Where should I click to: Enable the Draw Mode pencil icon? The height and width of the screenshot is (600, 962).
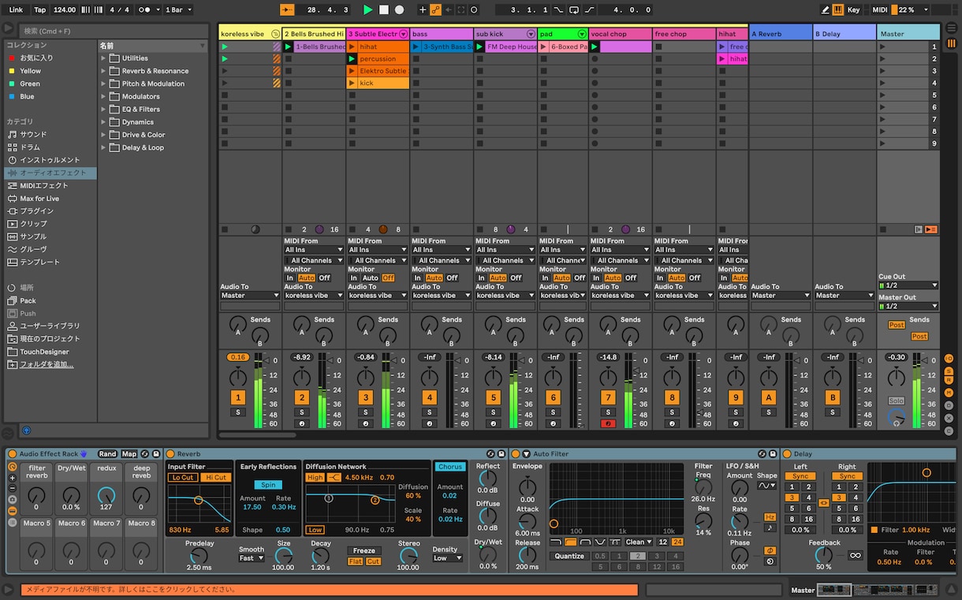click(x=825, y=9)
